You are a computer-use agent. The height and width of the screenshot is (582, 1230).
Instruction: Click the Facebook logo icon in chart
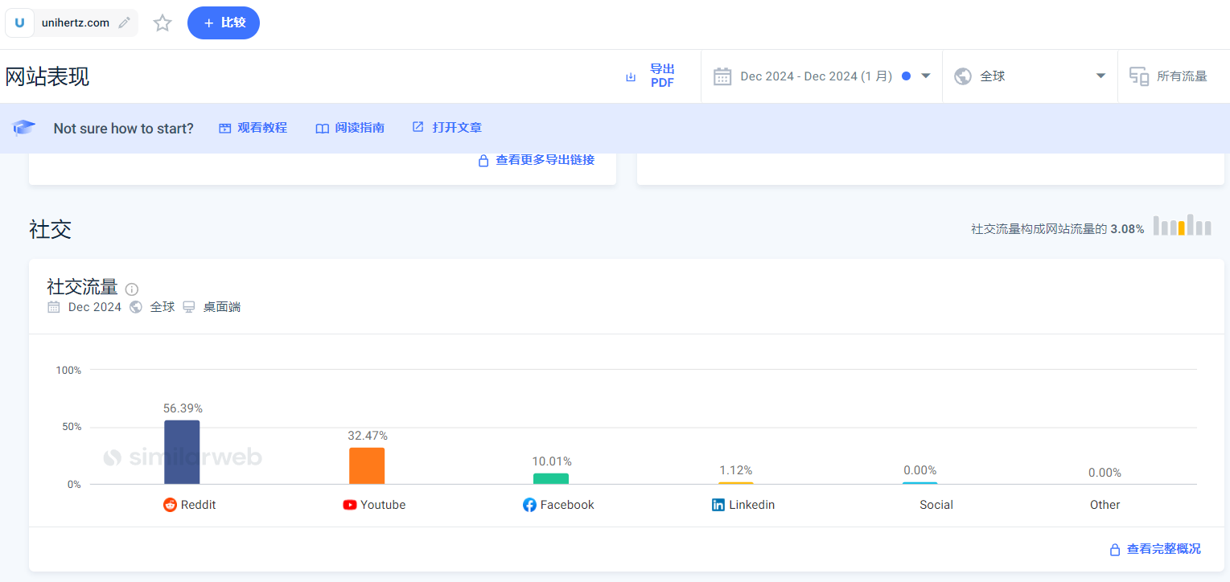click(x=529, y=505)
